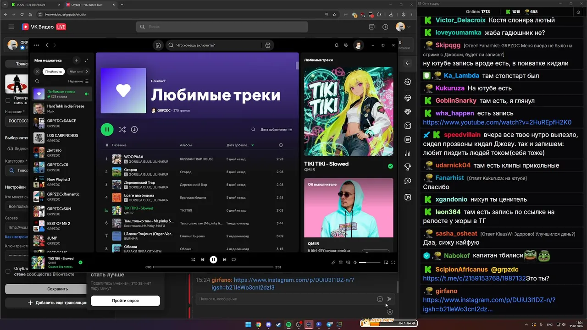Screen dimensions: 587x330
Task: Open Spotify notifications bell
Action: pyautogui.click(x=337, y=45)
